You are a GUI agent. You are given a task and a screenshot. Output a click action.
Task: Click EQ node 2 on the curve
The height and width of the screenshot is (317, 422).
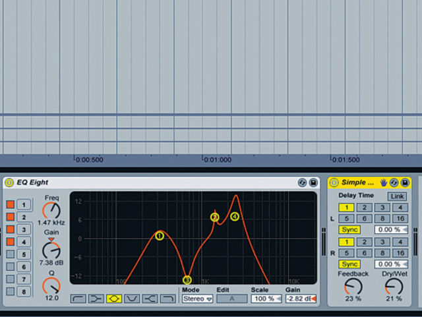tap(214, 217)
